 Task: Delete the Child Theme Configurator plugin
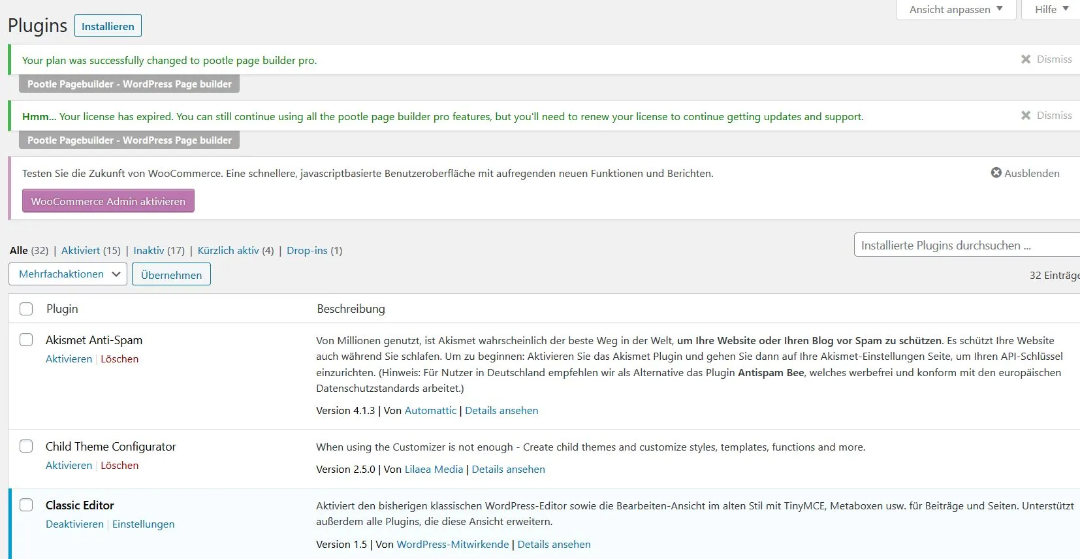tap(119, 466)
